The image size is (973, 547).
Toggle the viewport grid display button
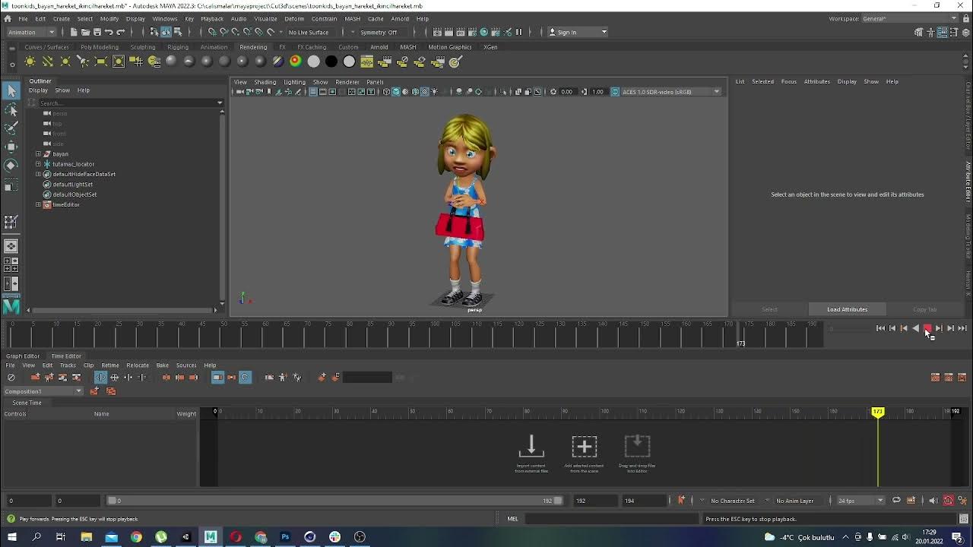pos(312,92)
